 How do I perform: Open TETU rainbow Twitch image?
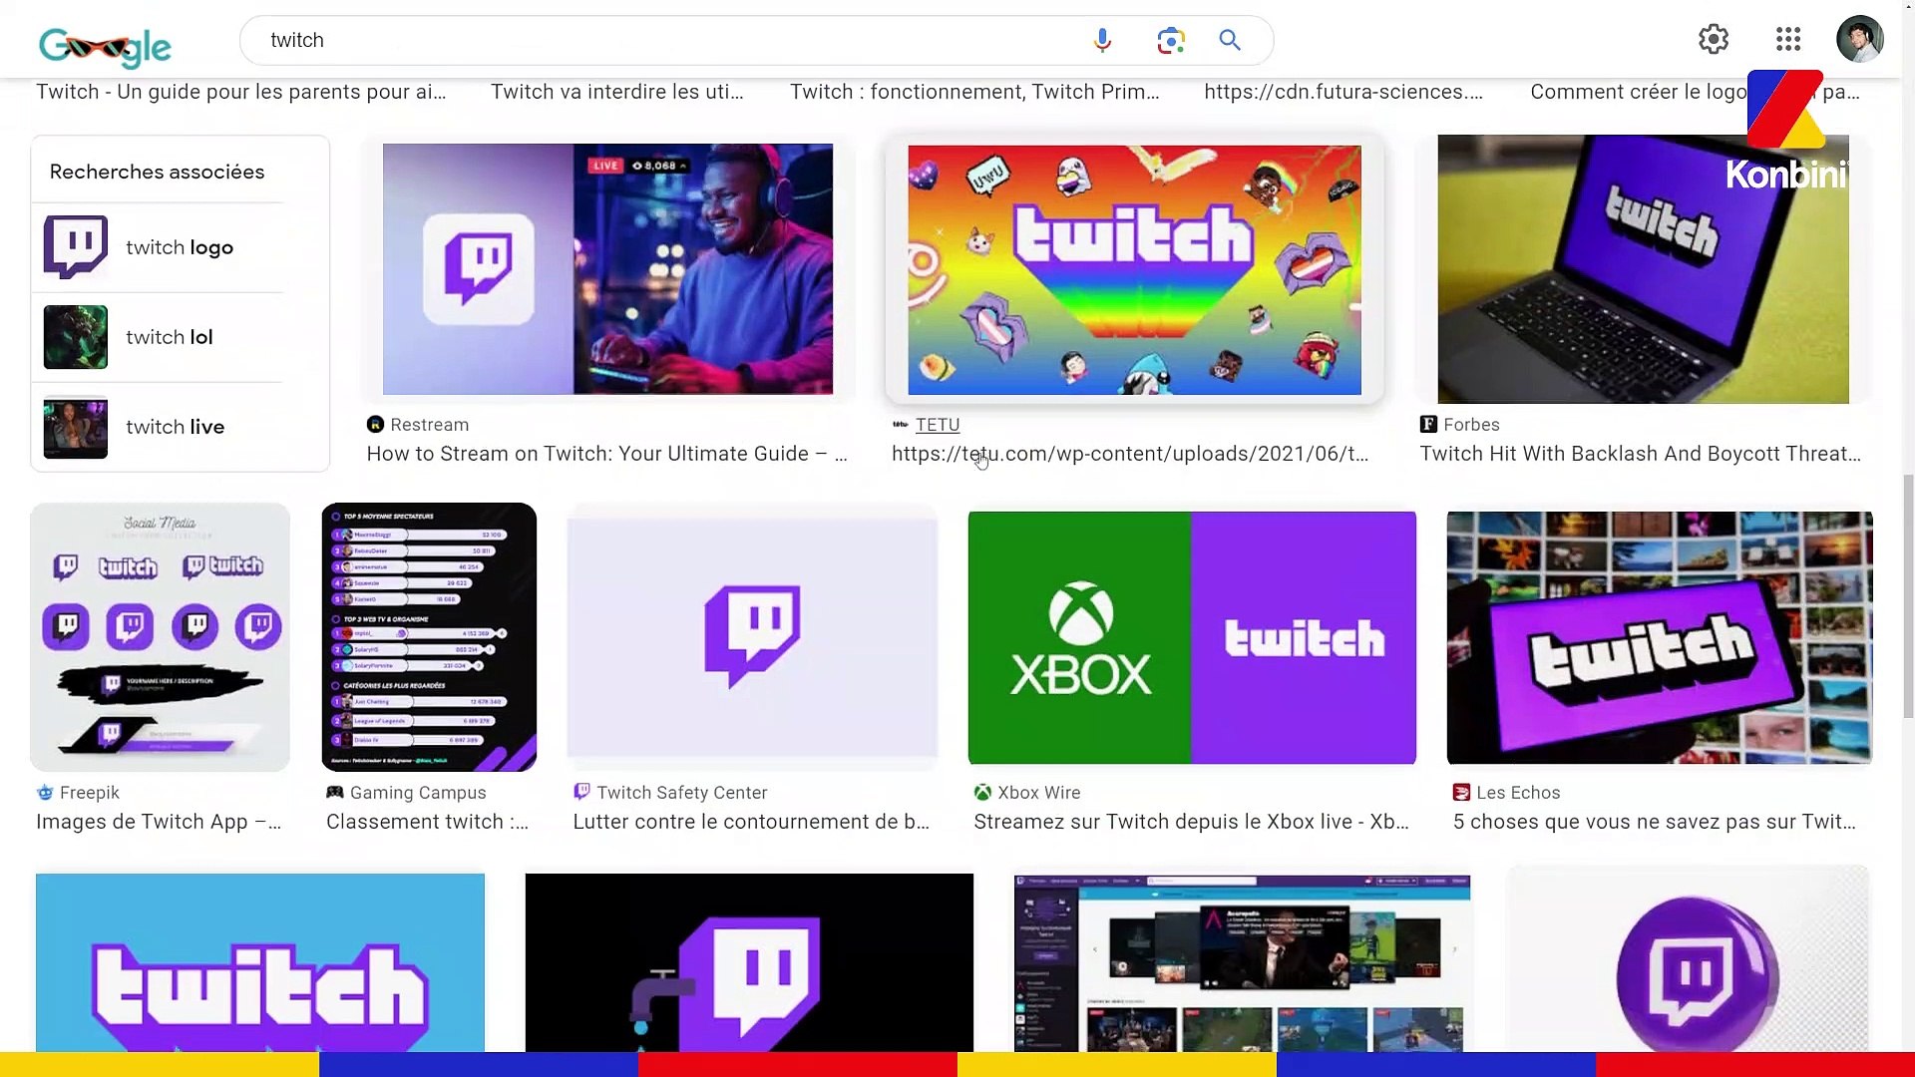[x=1134, y=269]
